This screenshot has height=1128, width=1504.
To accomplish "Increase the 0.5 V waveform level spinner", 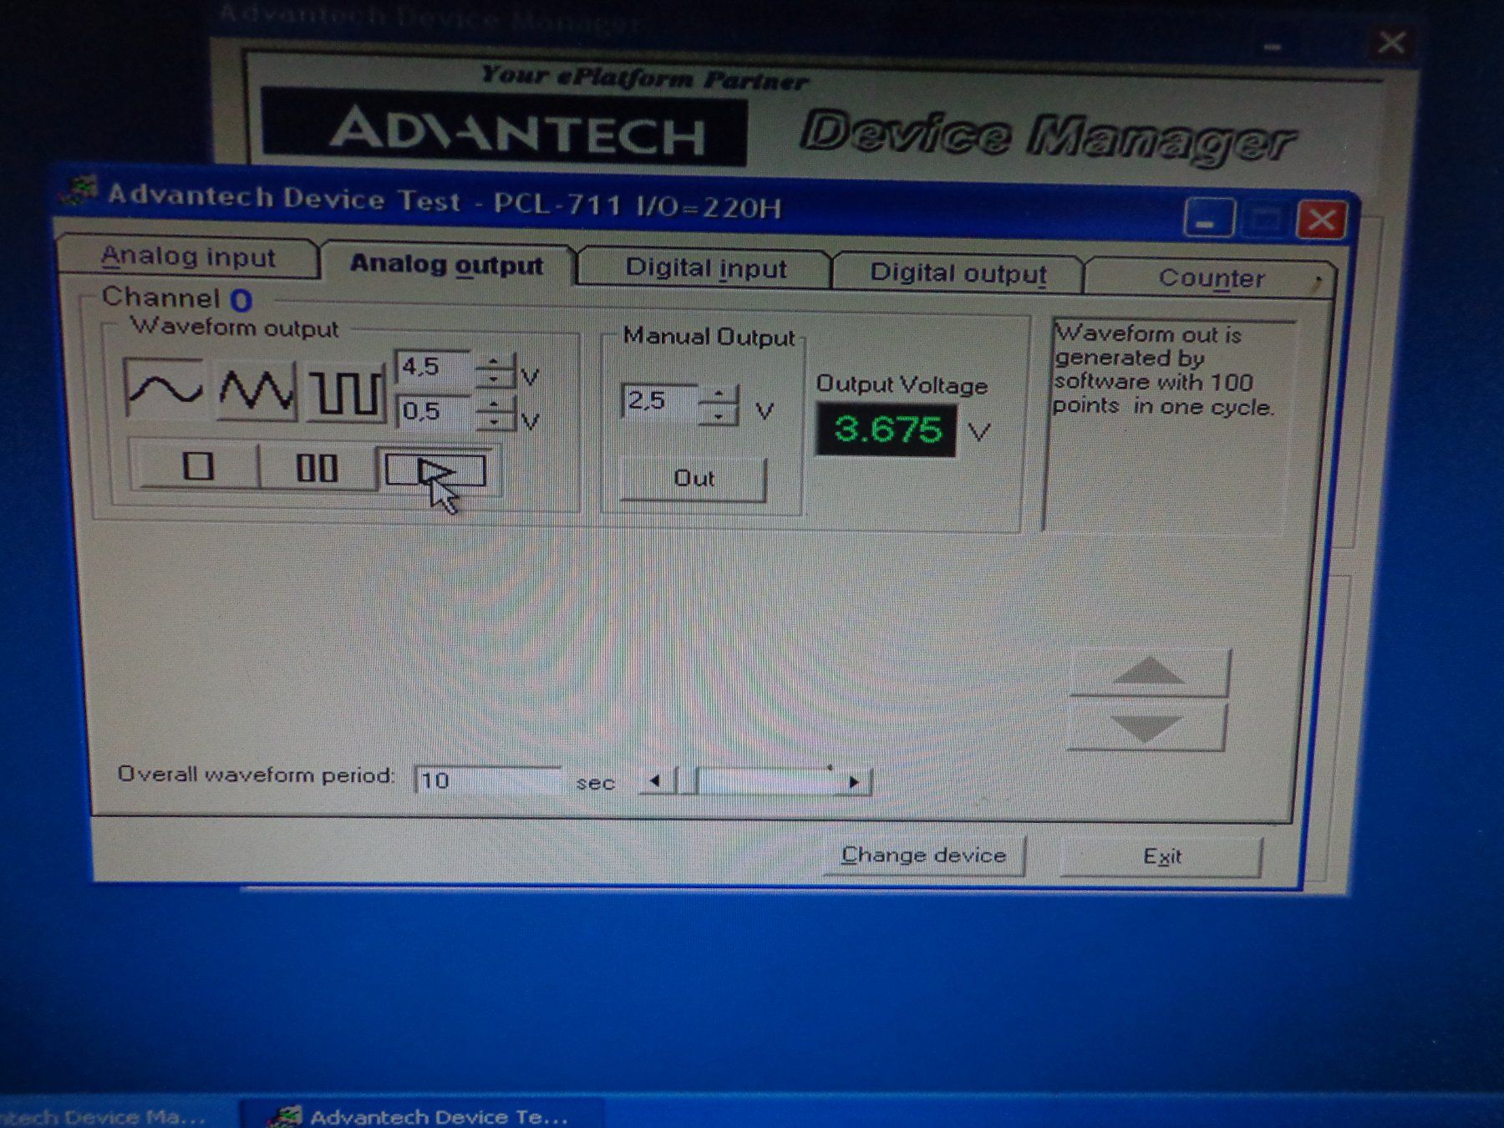I will tap(495, 404).
